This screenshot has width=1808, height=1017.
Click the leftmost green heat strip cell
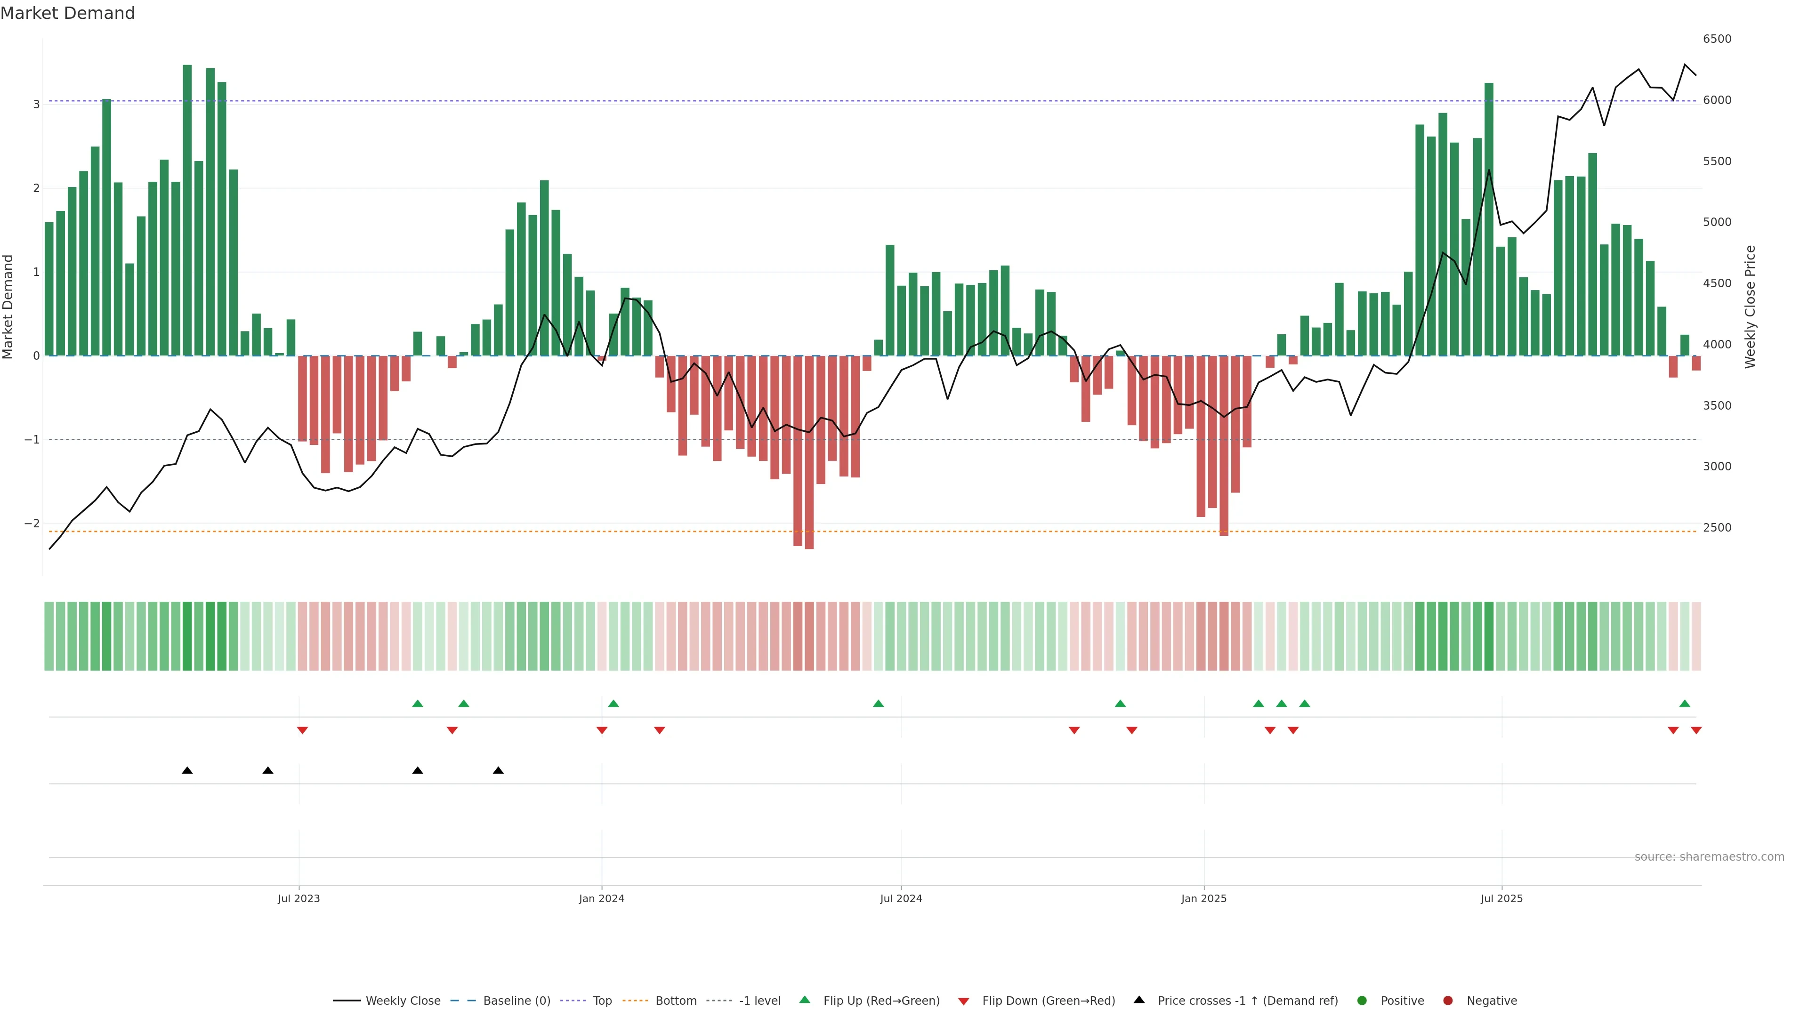(x=49, y=636)
